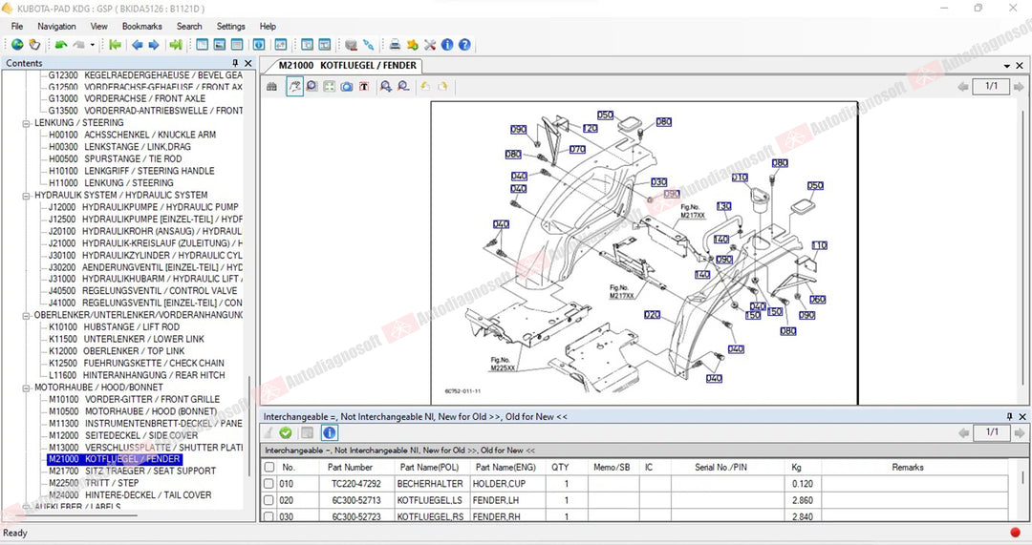This screenshot has width=1032, height=545.
Task: Zoom out the illustration
Action: [x=403, y=87]
